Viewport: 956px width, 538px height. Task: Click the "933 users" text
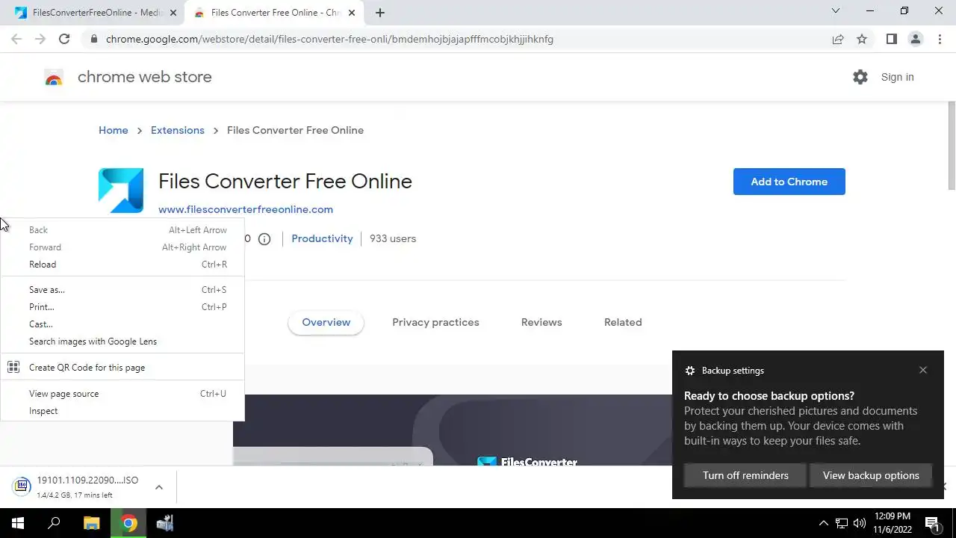pos(393,238)
